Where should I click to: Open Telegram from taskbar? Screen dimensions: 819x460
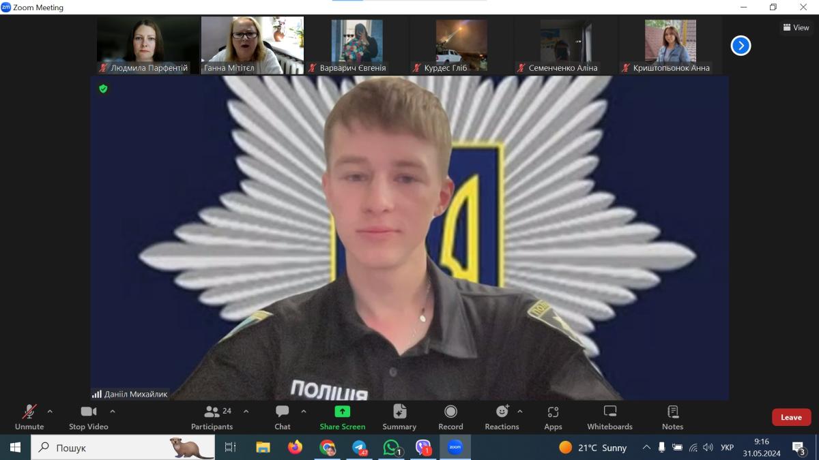click(x=359, y=447)
